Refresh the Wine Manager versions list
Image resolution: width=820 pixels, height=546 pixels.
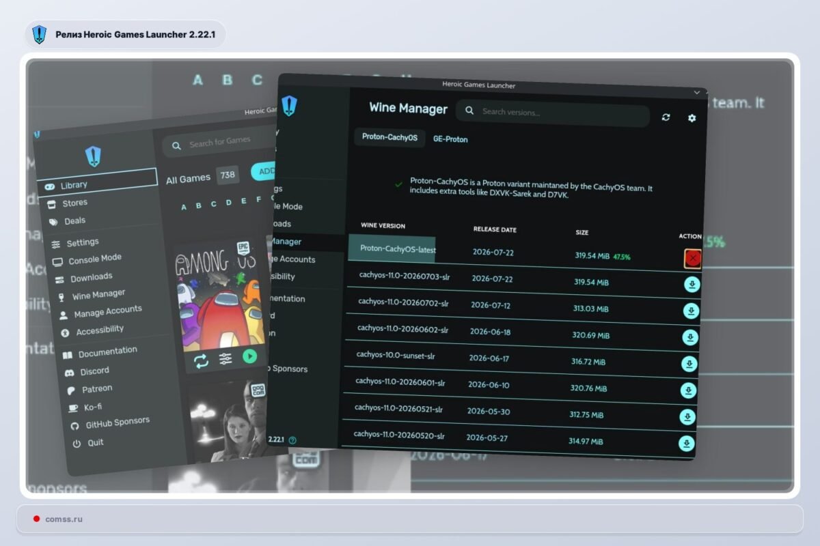(x=666, y=117)
